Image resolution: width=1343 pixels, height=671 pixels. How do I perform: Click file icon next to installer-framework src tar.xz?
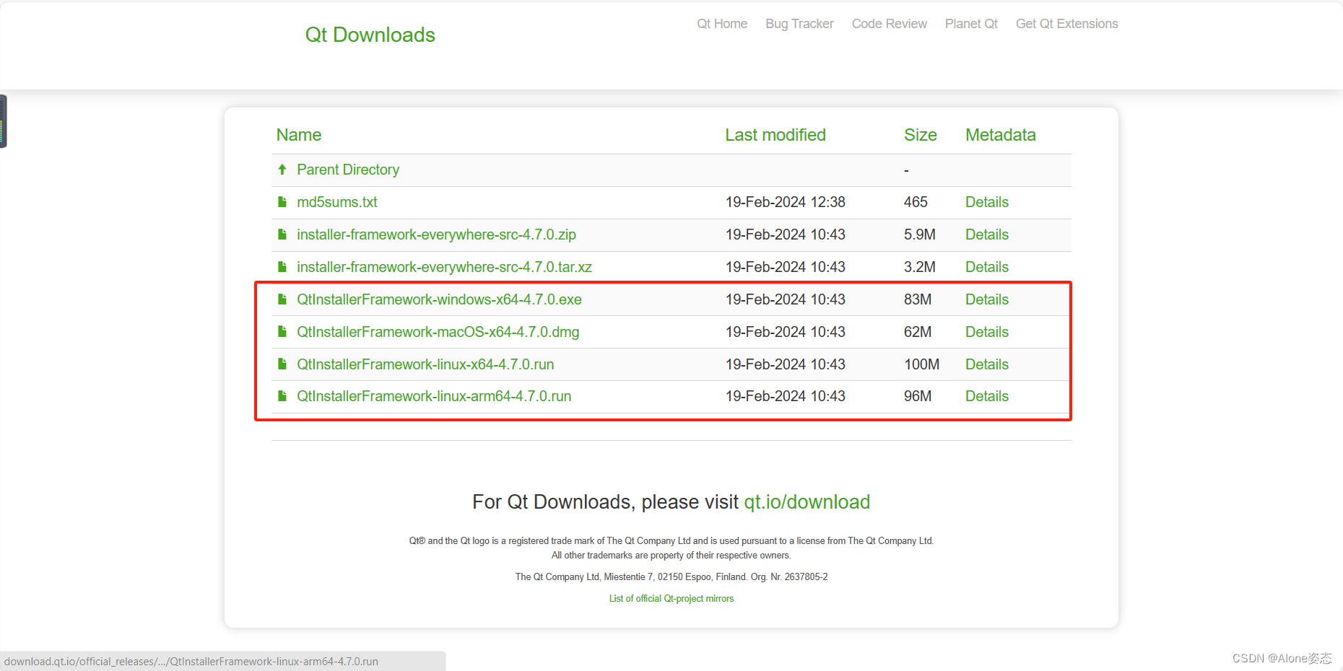click(282, 267)
